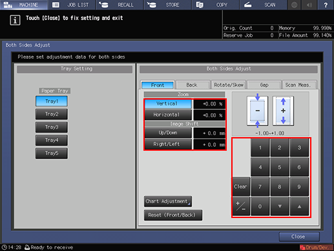Tap the keypad down arrow key

coord(280,206)
